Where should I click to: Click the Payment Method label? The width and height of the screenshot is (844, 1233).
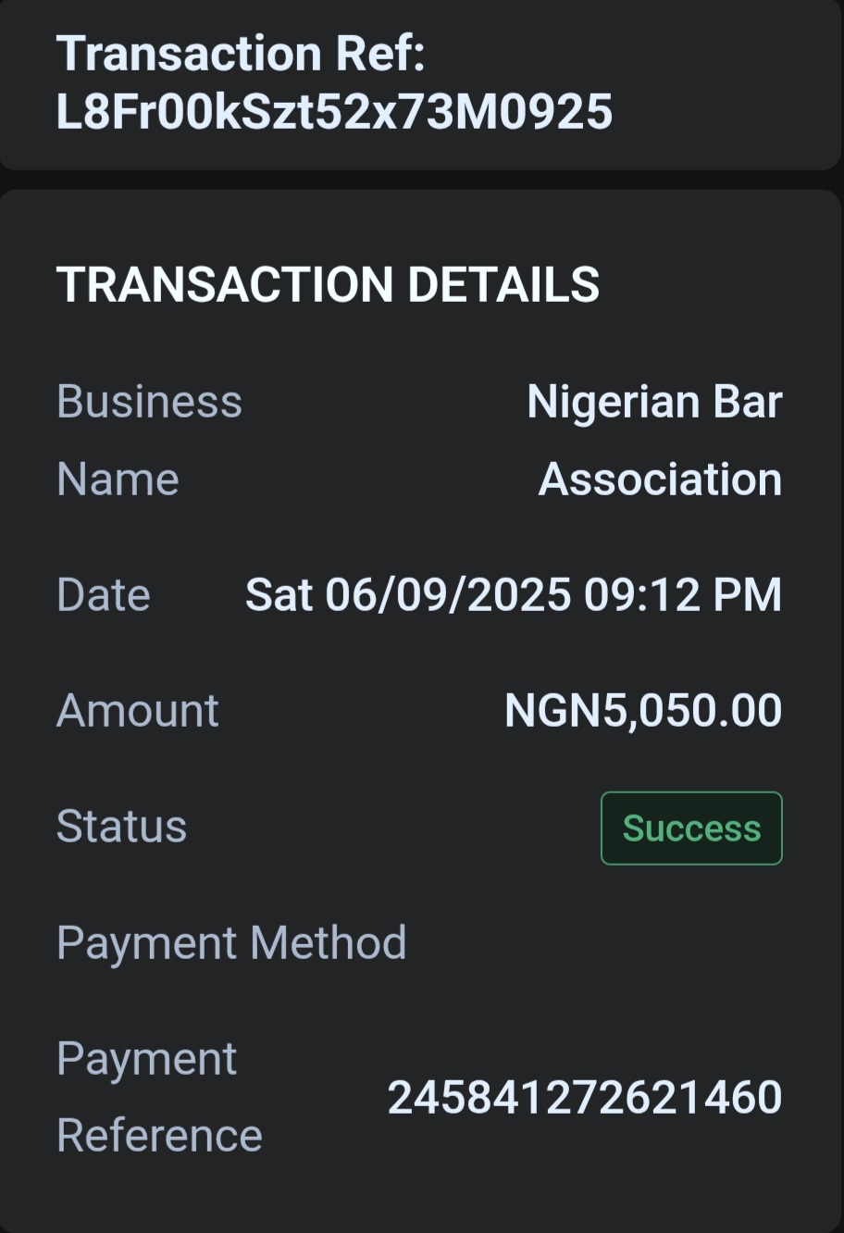[231, 943]
